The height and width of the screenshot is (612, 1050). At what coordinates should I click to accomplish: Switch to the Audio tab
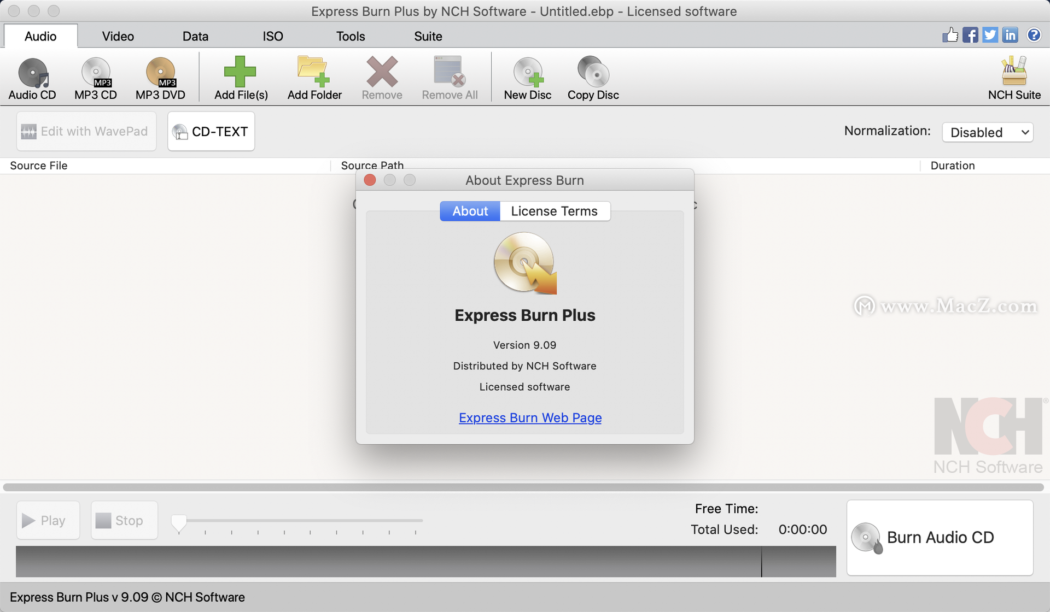pyautogui.click(x=40, y=36)
